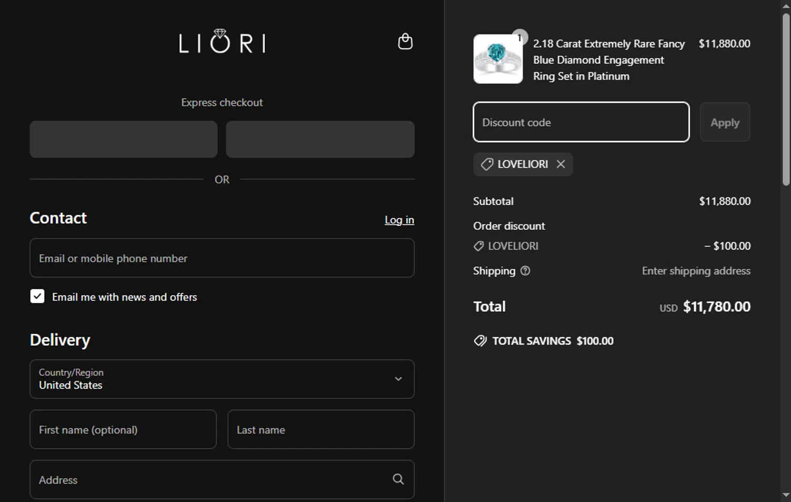This screenshot has width=791, height=502.
Task: Click the order discount '– $100.00' value
Action: pyautogui.click(x=727, y=246)
